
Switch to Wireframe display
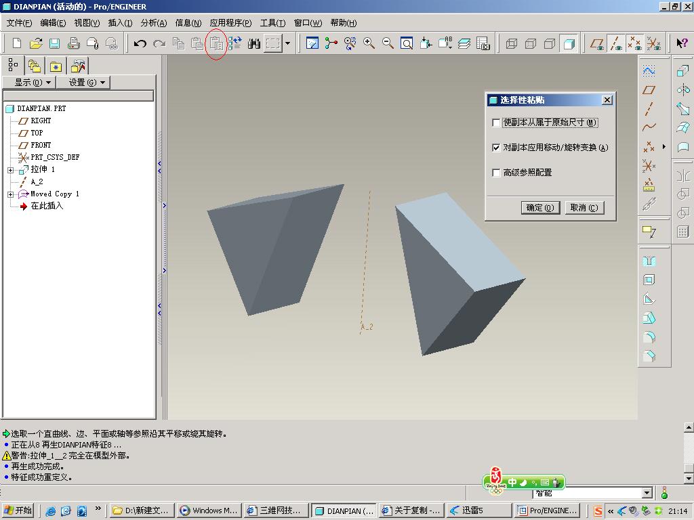pyautogui.click(x=512, y=43)
